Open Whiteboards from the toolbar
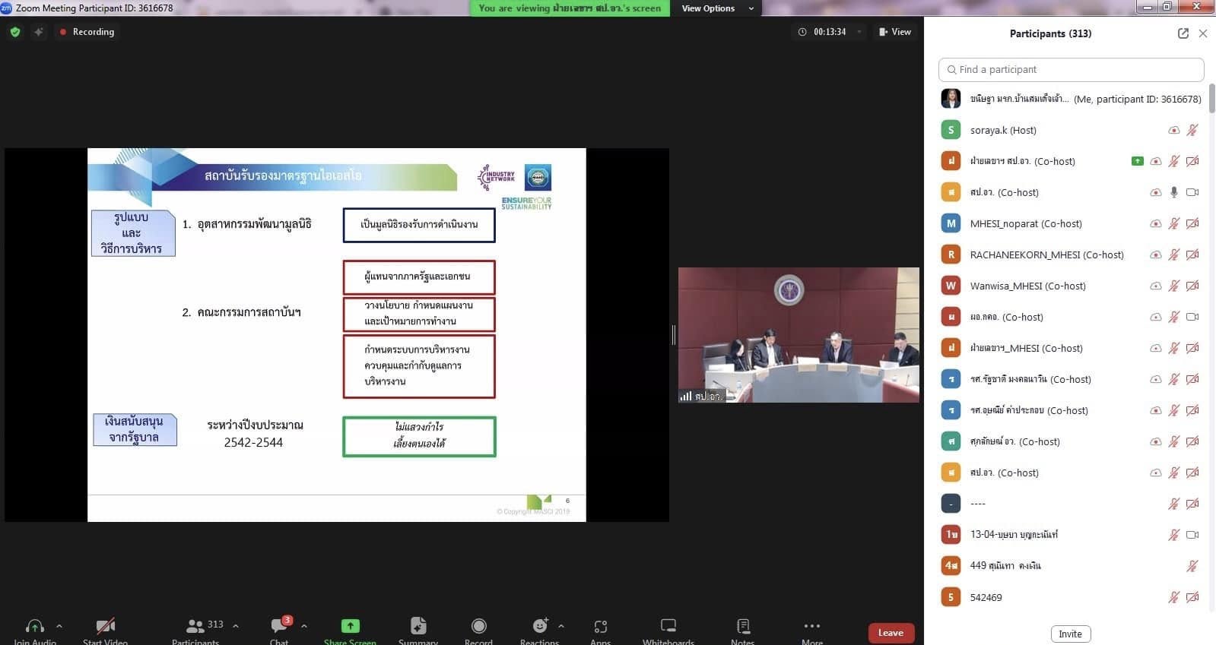 668,626
